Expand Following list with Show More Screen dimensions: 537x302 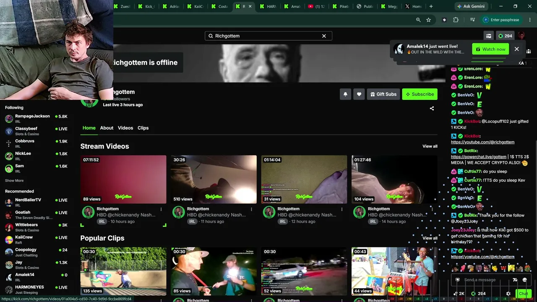click(x=14, y=181)
